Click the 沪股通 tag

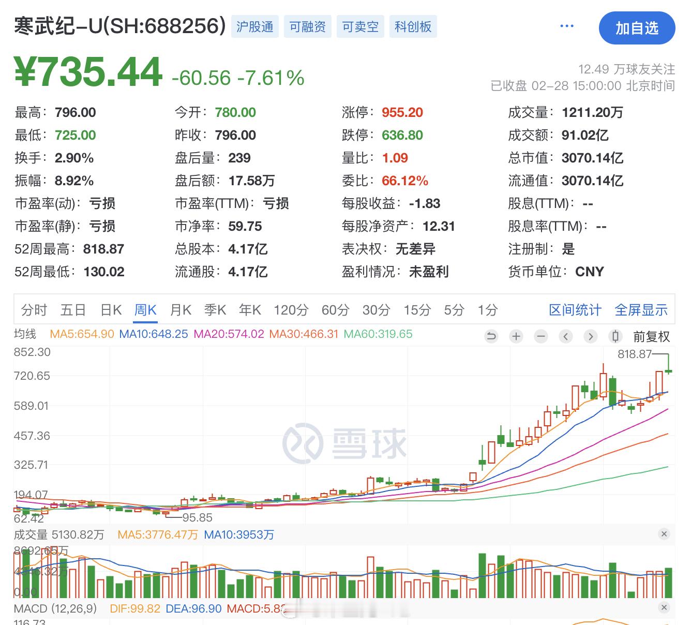point(255,26)
